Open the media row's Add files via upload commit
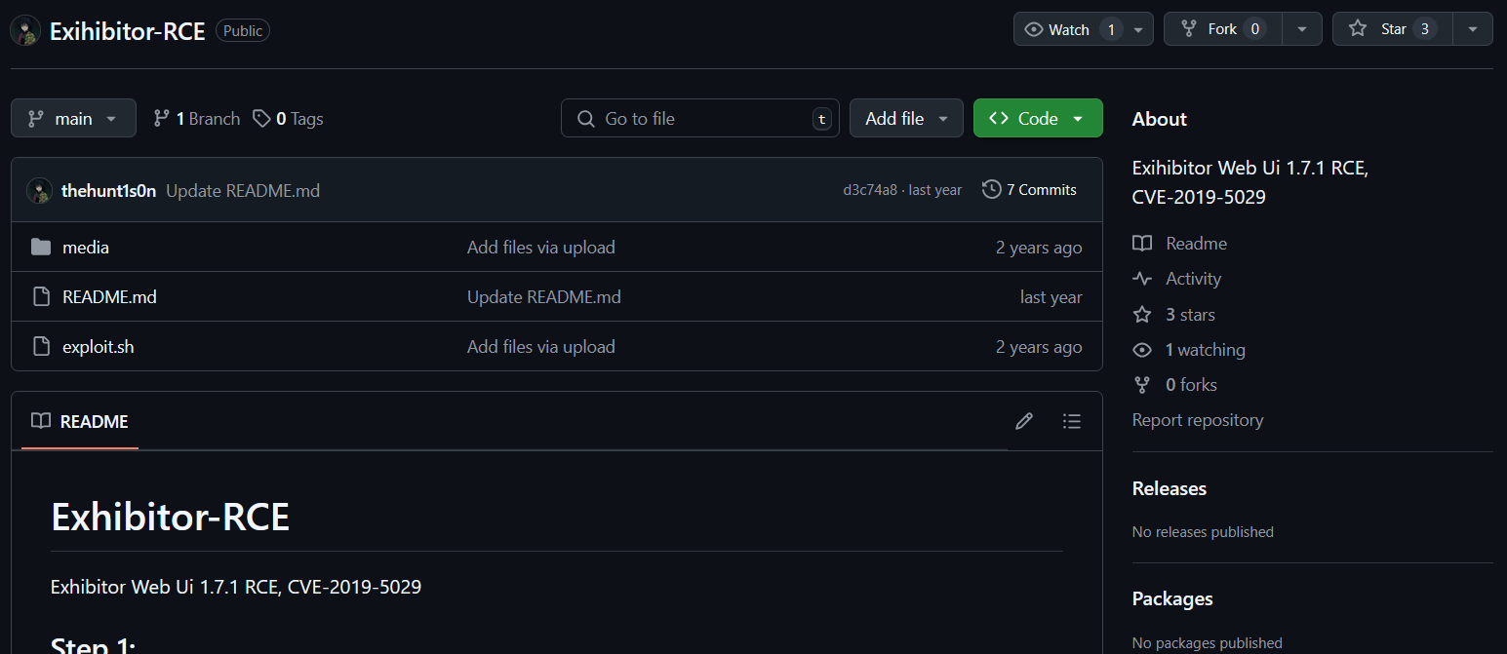The image size is (1507, 654). pos(541,248)
